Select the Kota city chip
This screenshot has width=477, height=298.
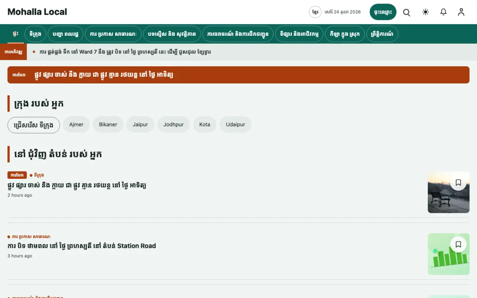(205, 124)
